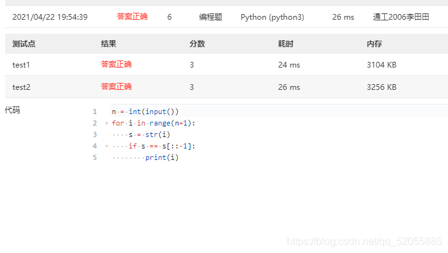Click the 代码 label

point(13,110)
